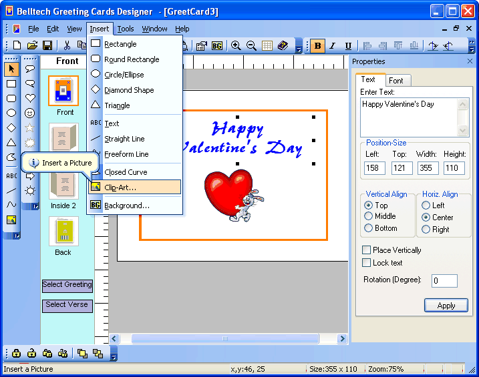The image size is (479, 377).
Task: Open the properties toolbar icon
Action: 202,46
